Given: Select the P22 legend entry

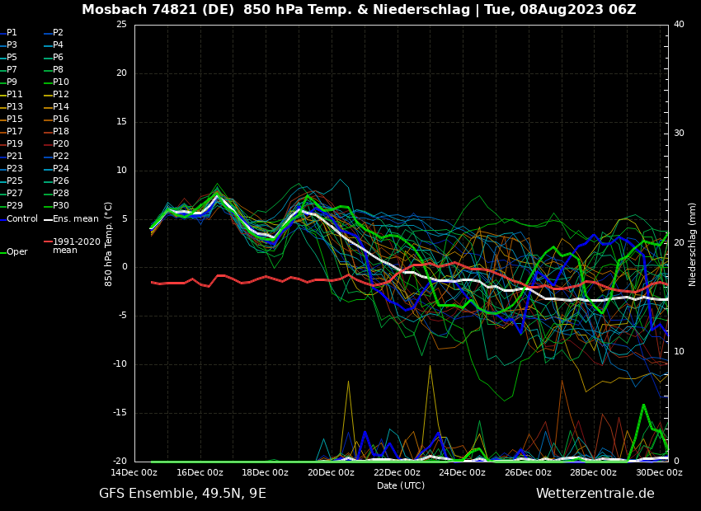Looking at the screenshot, I should click(61, 157).
